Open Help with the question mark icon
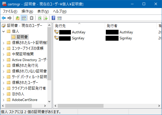162x115 pixels. (53, 18)
